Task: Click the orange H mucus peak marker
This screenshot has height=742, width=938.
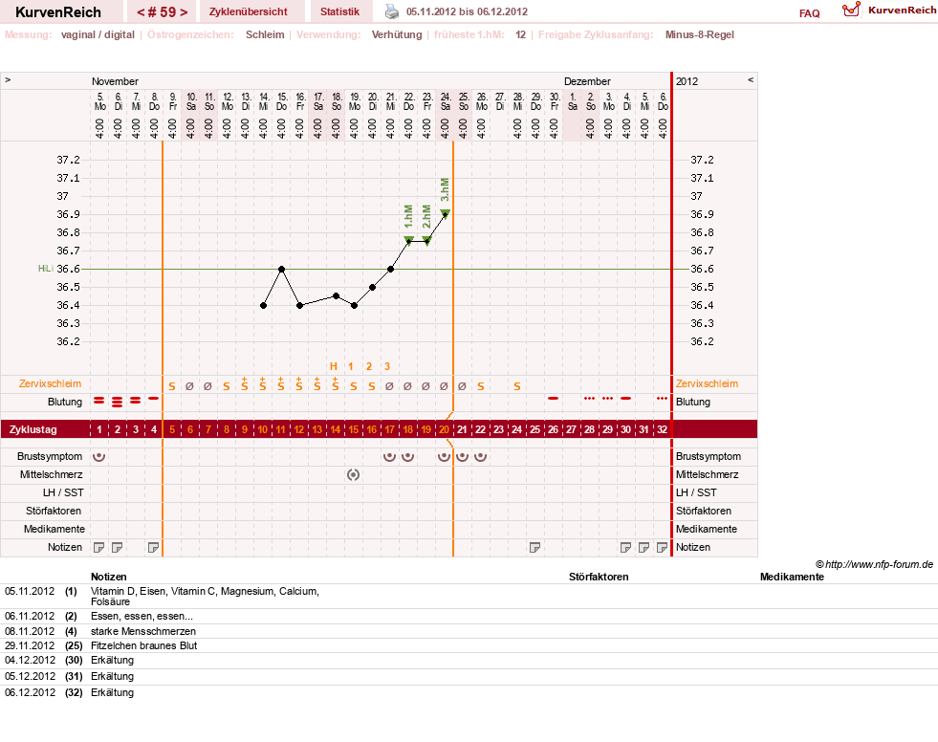Action: 334,366
